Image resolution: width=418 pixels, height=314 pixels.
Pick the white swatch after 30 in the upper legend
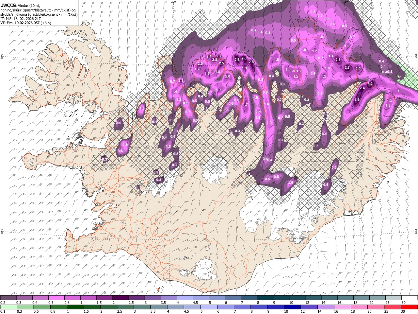[409, 298]
